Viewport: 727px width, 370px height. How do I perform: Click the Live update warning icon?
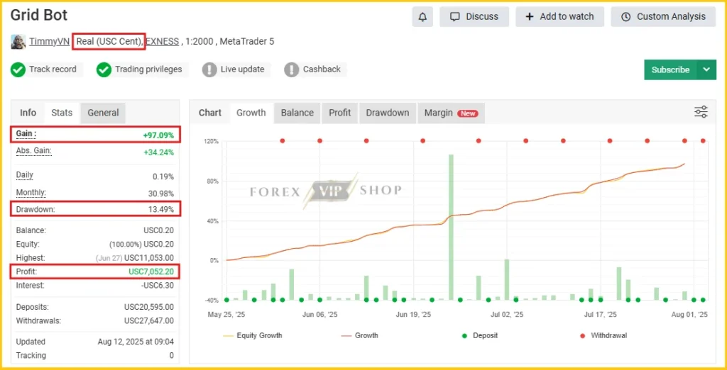click(x=209, y=69)
